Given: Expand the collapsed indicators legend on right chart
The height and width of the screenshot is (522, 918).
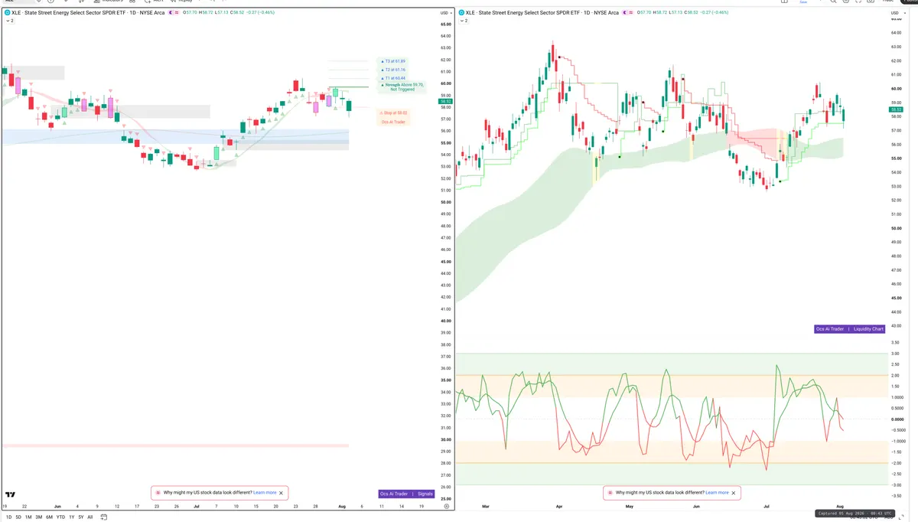Looking at the screenshot, I should [x=463, y=21].
